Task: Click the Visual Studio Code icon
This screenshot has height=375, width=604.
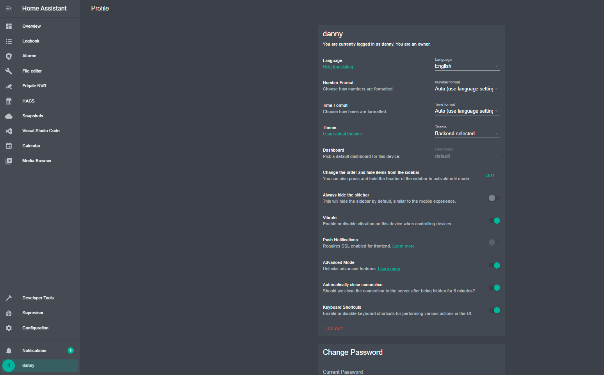Action: (x=9, y=131)
